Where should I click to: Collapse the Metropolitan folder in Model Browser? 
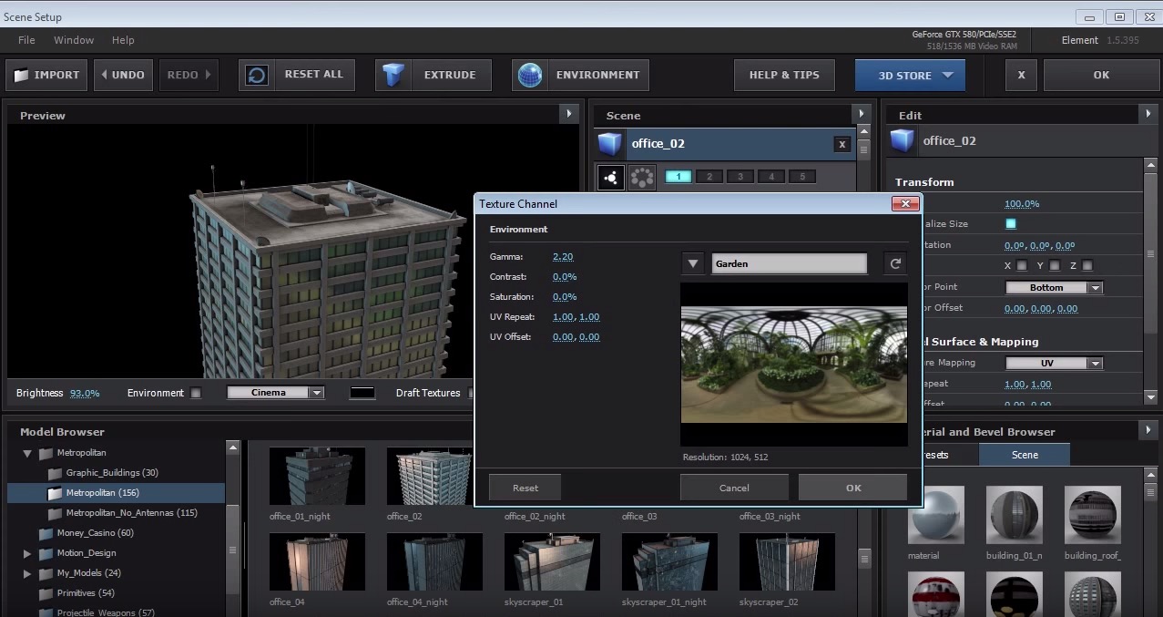coord(26,452)
